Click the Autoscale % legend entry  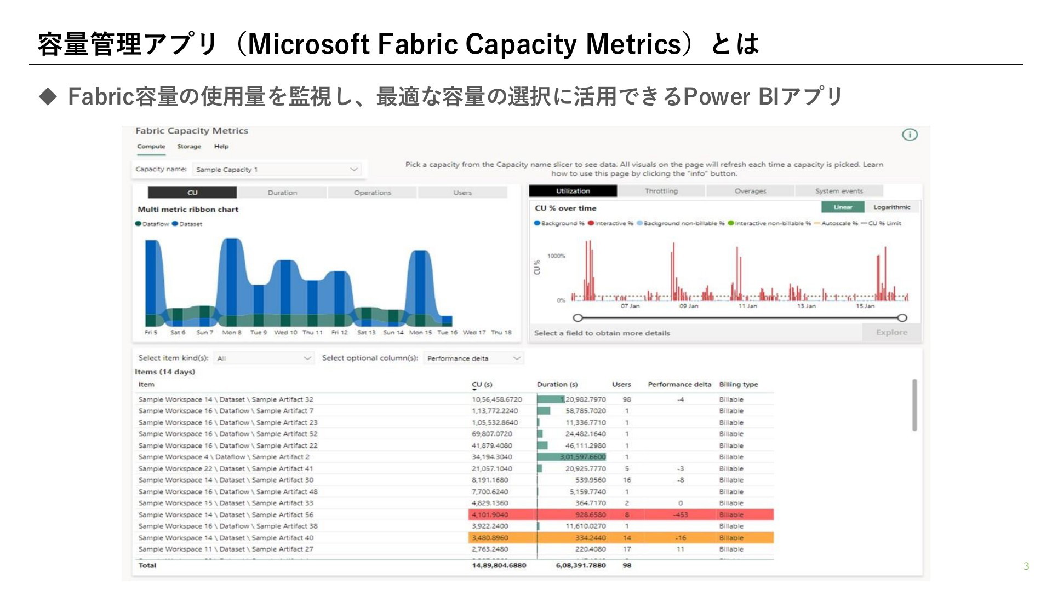[836, 223]
